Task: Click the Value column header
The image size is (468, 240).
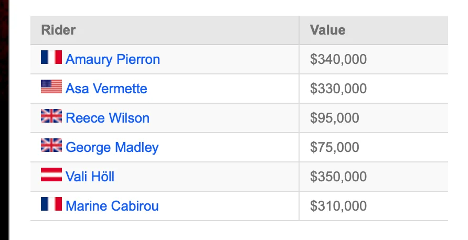Action: 374,30
